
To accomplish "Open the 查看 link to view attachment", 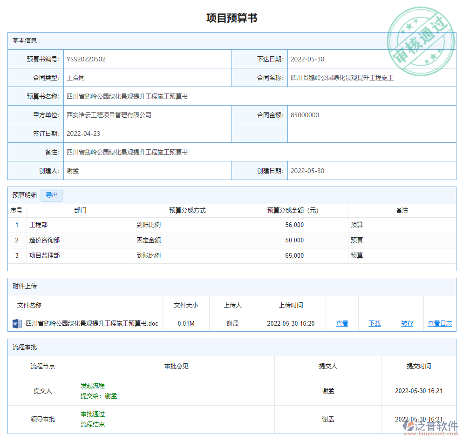I will [x=342, y=323].
